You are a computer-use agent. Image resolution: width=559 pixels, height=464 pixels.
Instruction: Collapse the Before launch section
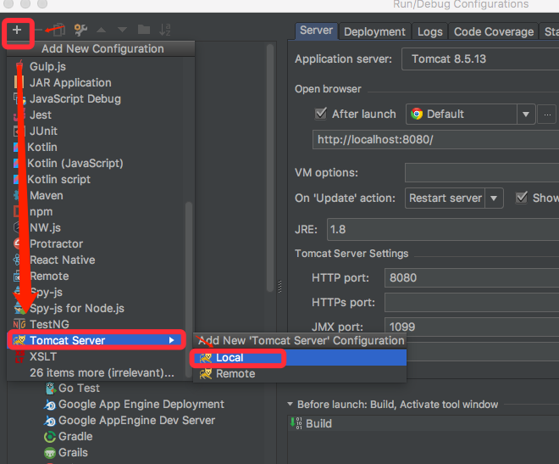click(290, 404)
